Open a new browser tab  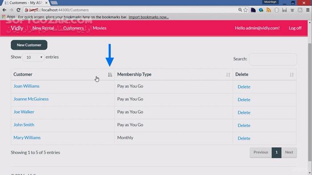[54, 3]
